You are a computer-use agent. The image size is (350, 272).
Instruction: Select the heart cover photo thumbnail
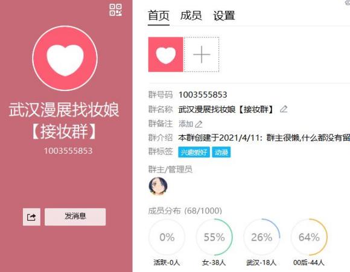[165, 54]
